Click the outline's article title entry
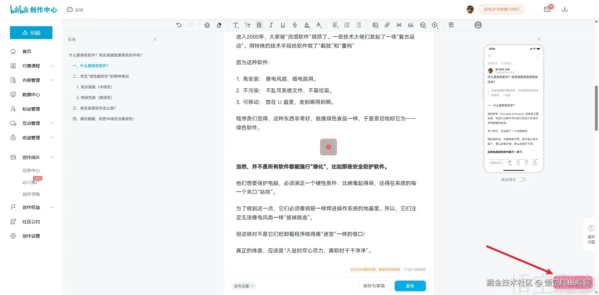The width and height of the screenshot is (599, 295). 105,55
